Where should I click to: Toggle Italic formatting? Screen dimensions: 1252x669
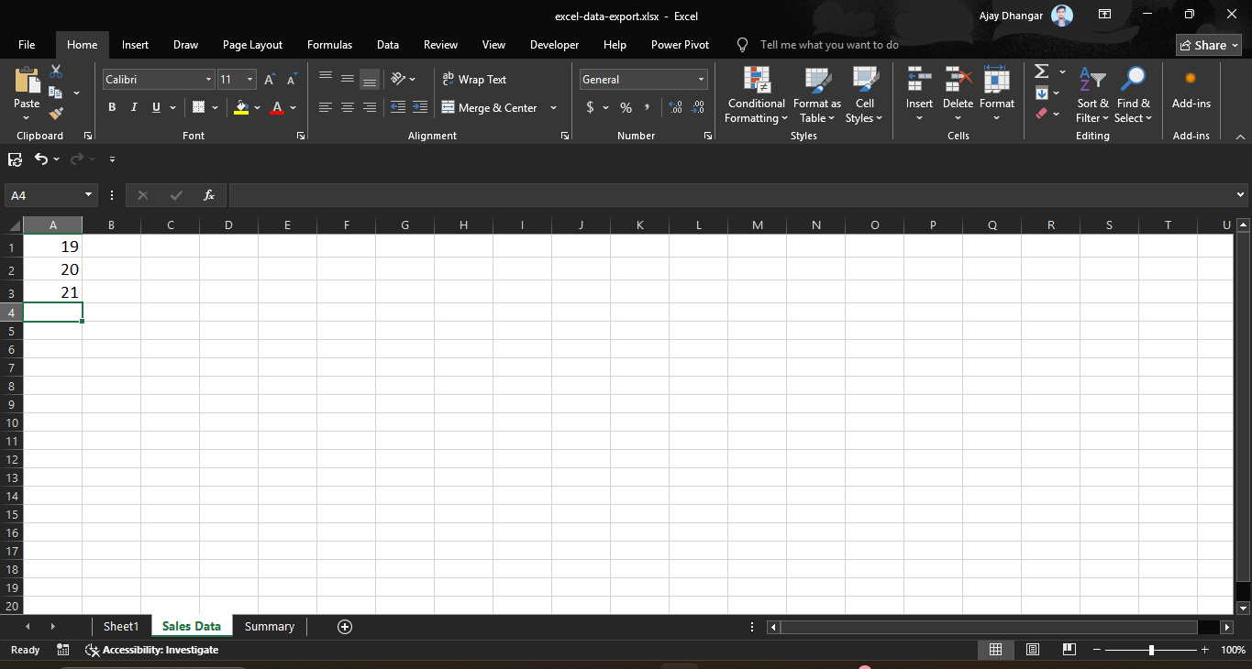(x=134, y=107)
